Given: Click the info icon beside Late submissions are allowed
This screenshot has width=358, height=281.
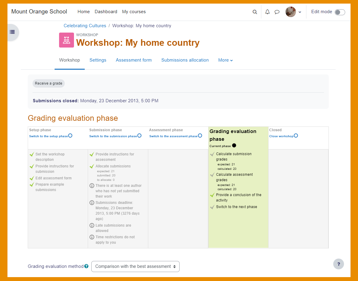Looking at the screenshot, I should (92, 225).
